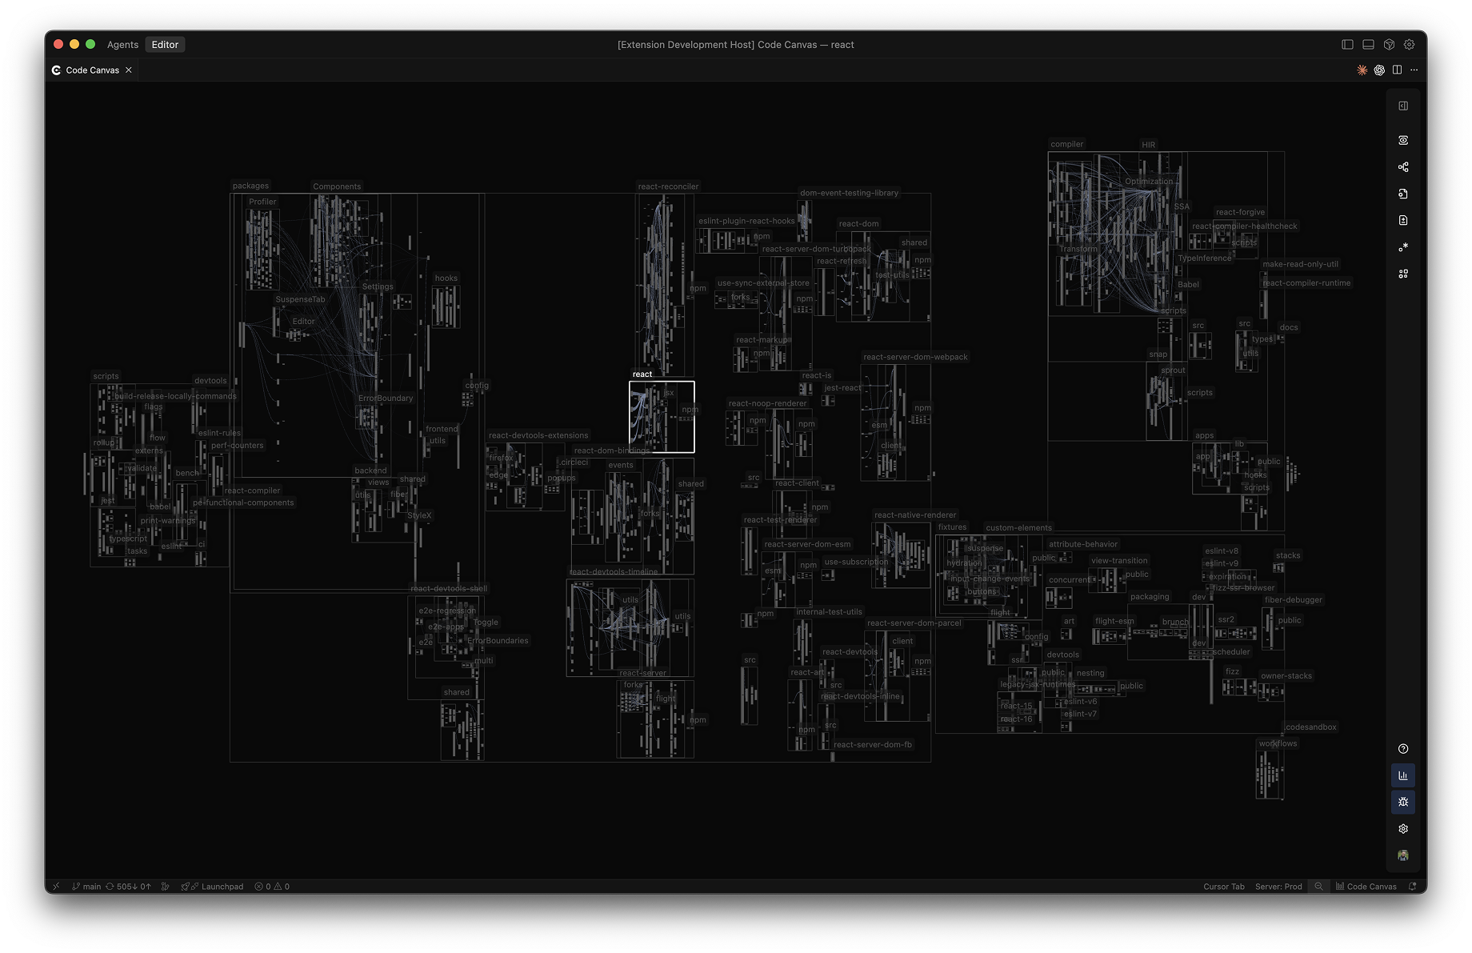Open help via the question mark icon
Image resolution: width=1472 pixels, height=953 pixels.
[1403, 749]
